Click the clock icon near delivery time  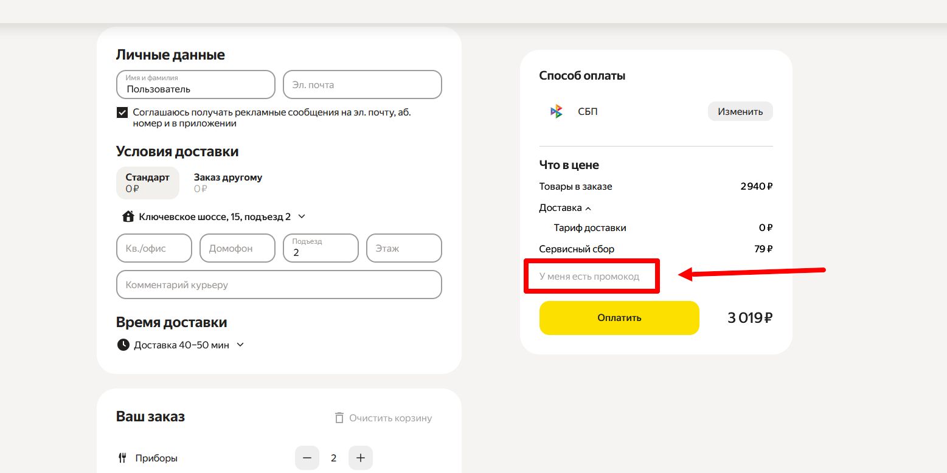(x=123, y=345)
